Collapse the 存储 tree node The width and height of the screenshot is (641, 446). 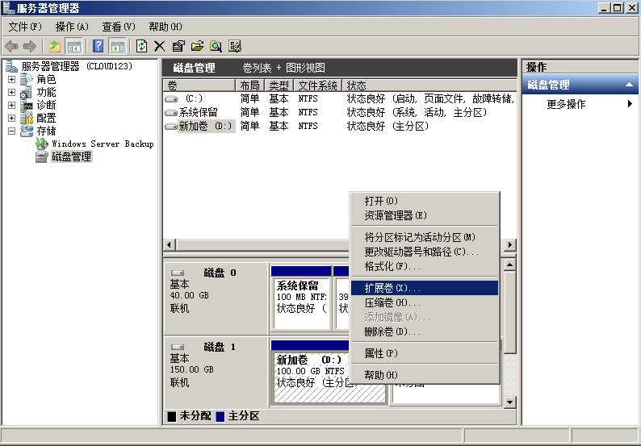click(x=11, y=131)
